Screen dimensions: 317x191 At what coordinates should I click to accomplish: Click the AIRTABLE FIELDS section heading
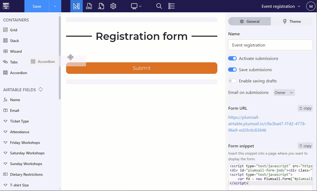pos(19,90)
